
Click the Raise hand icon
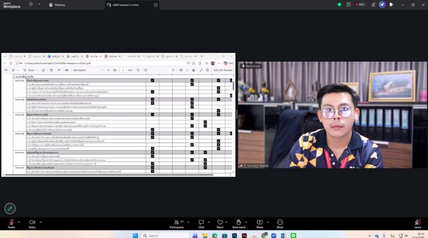(x=238, y=223)
